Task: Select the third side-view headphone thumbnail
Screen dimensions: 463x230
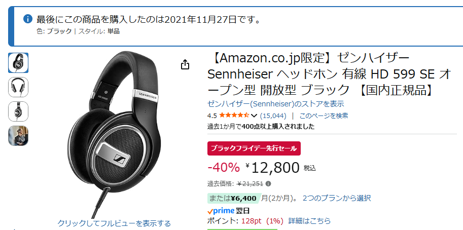Action: coord(18,111)
